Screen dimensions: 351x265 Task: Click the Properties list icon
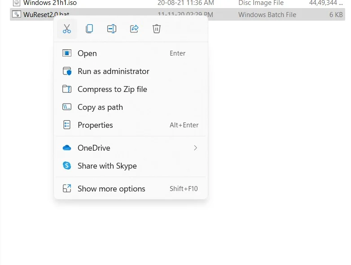[67, 125]
